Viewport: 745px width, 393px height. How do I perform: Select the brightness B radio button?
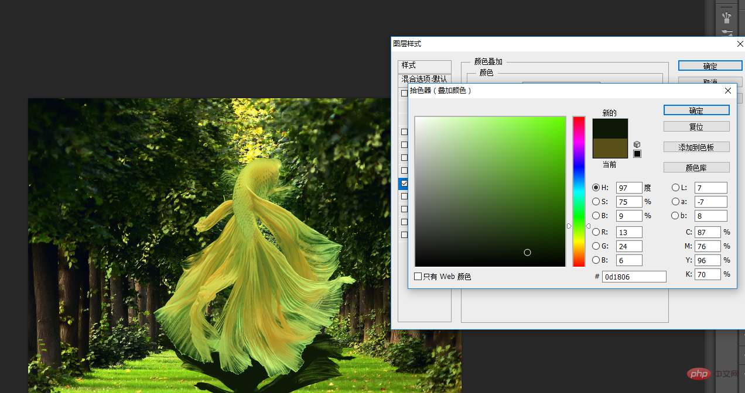(x=596, y=216)
